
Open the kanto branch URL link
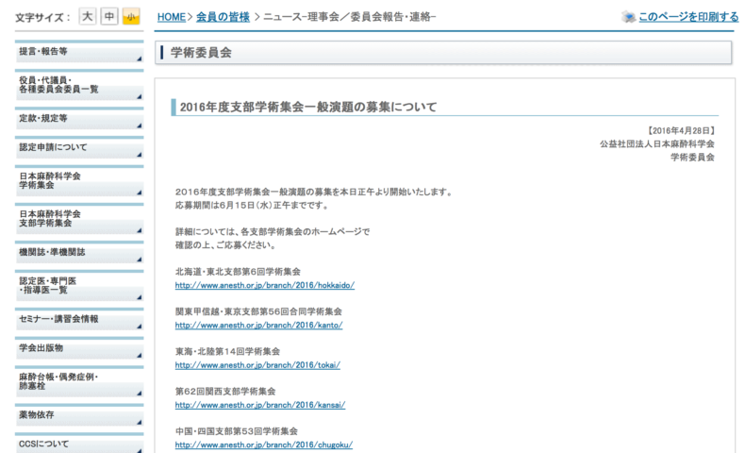click(x=258, y=326)
